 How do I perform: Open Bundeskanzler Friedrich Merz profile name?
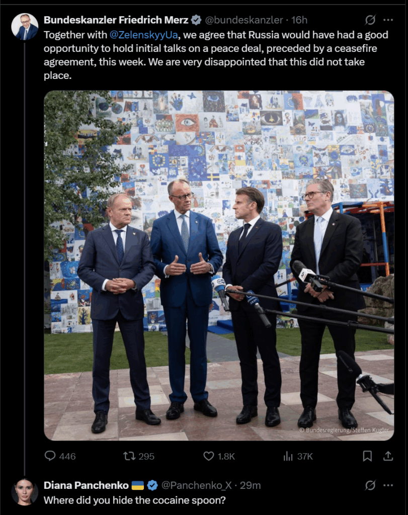pyautogui.click(x=116, y=20)
